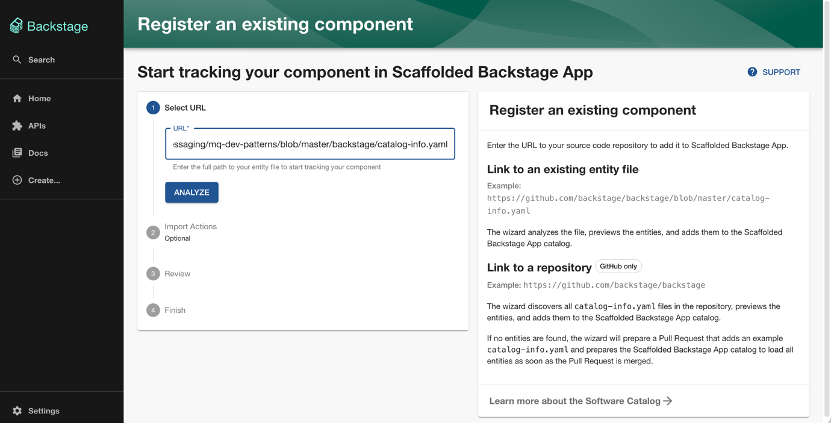Select the Home icon in the sidebar
This screenshot has width=831, height=423.
[x=17, y=98]
